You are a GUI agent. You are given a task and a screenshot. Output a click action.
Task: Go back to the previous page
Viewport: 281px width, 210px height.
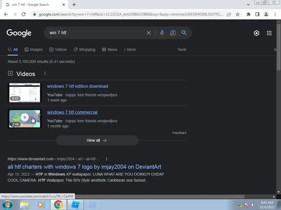pyautogui.click(x=6, y=14)
